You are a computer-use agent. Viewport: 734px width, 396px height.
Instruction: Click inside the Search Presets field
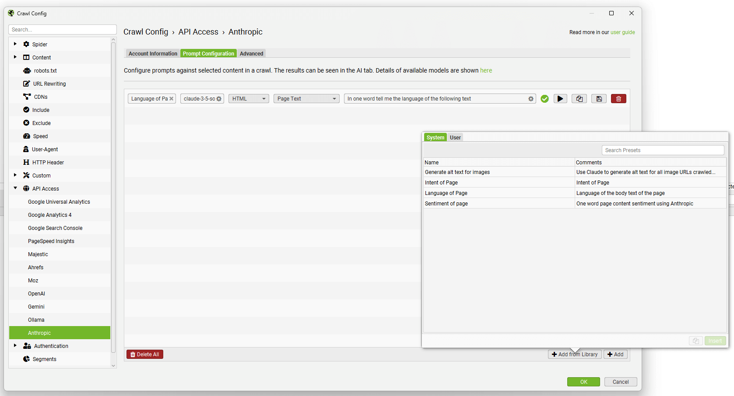pos(662,150)
